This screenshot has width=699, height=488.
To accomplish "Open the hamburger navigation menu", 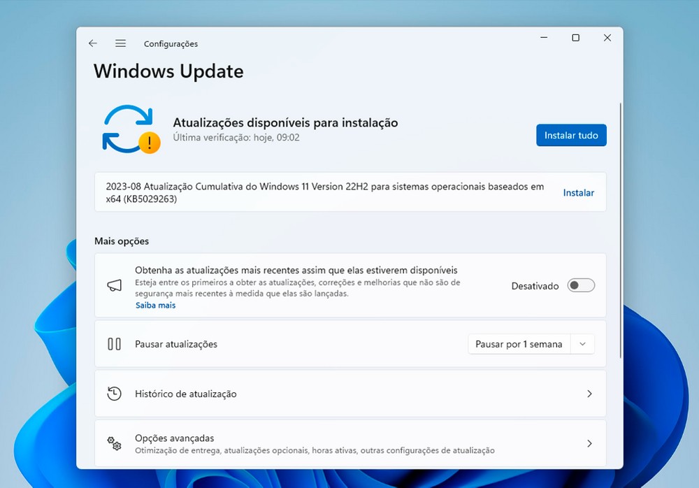I will [120, 43].
